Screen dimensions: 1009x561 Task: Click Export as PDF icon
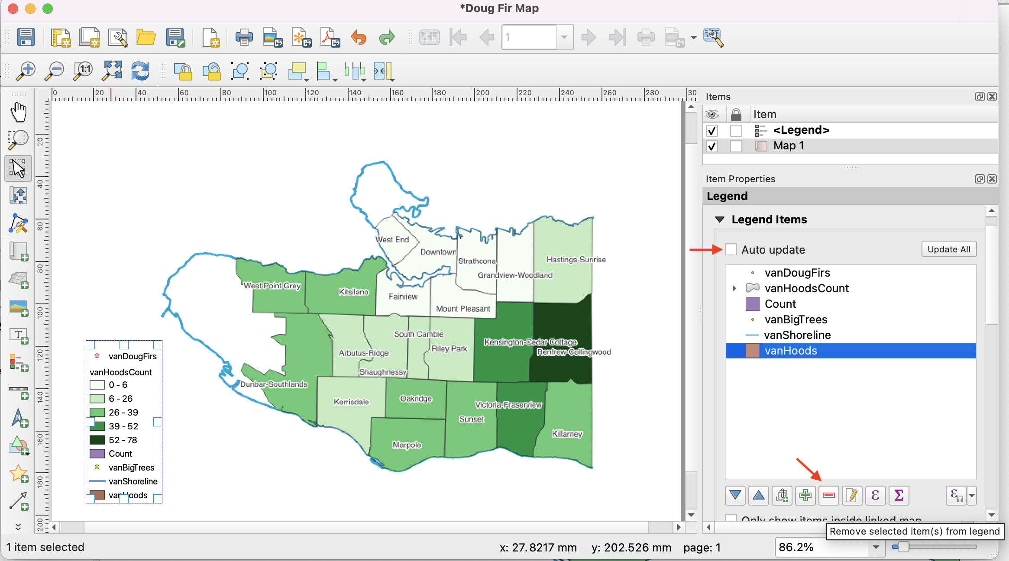[x=330, y=38]
